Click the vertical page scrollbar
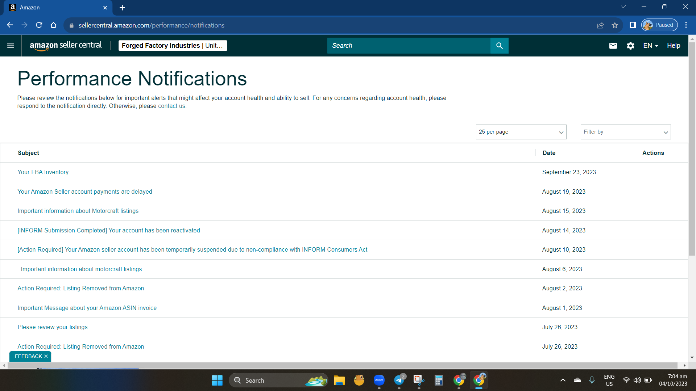The width and height of the screenshot is (696, 391). (x=692, y=148)
